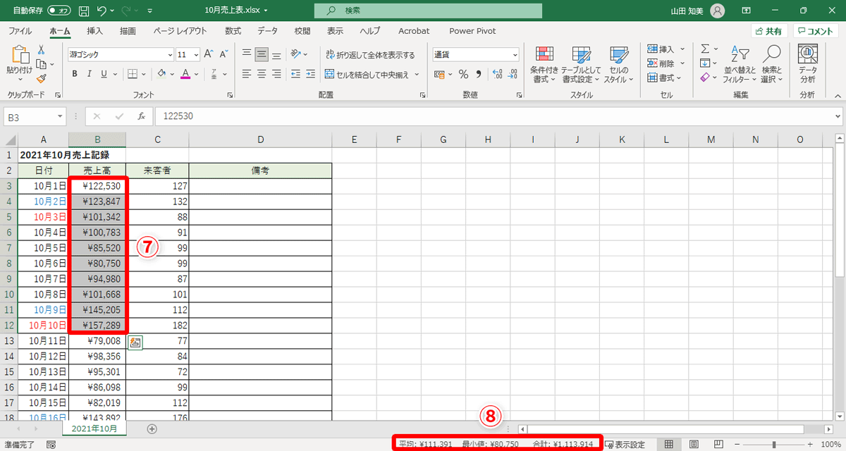Click the Comments (コメント) button

pyautogui.click(x=816, y=31)
